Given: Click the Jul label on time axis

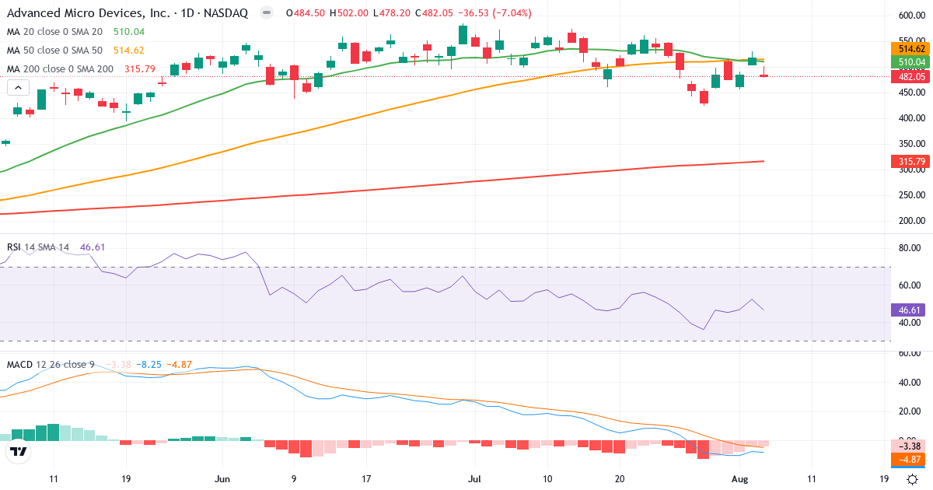Looking at the screenshot, I should coord(473,478).
